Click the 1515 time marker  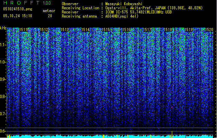tap(106, 30)
